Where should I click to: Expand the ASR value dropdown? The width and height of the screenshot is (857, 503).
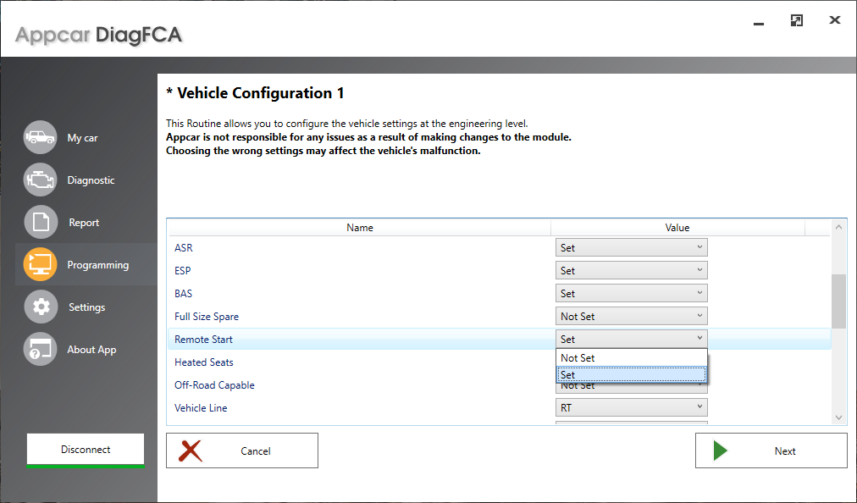[631, 247]
